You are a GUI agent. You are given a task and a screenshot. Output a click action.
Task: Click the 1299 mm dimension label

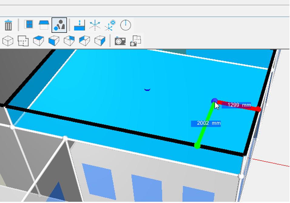point(236,105)
